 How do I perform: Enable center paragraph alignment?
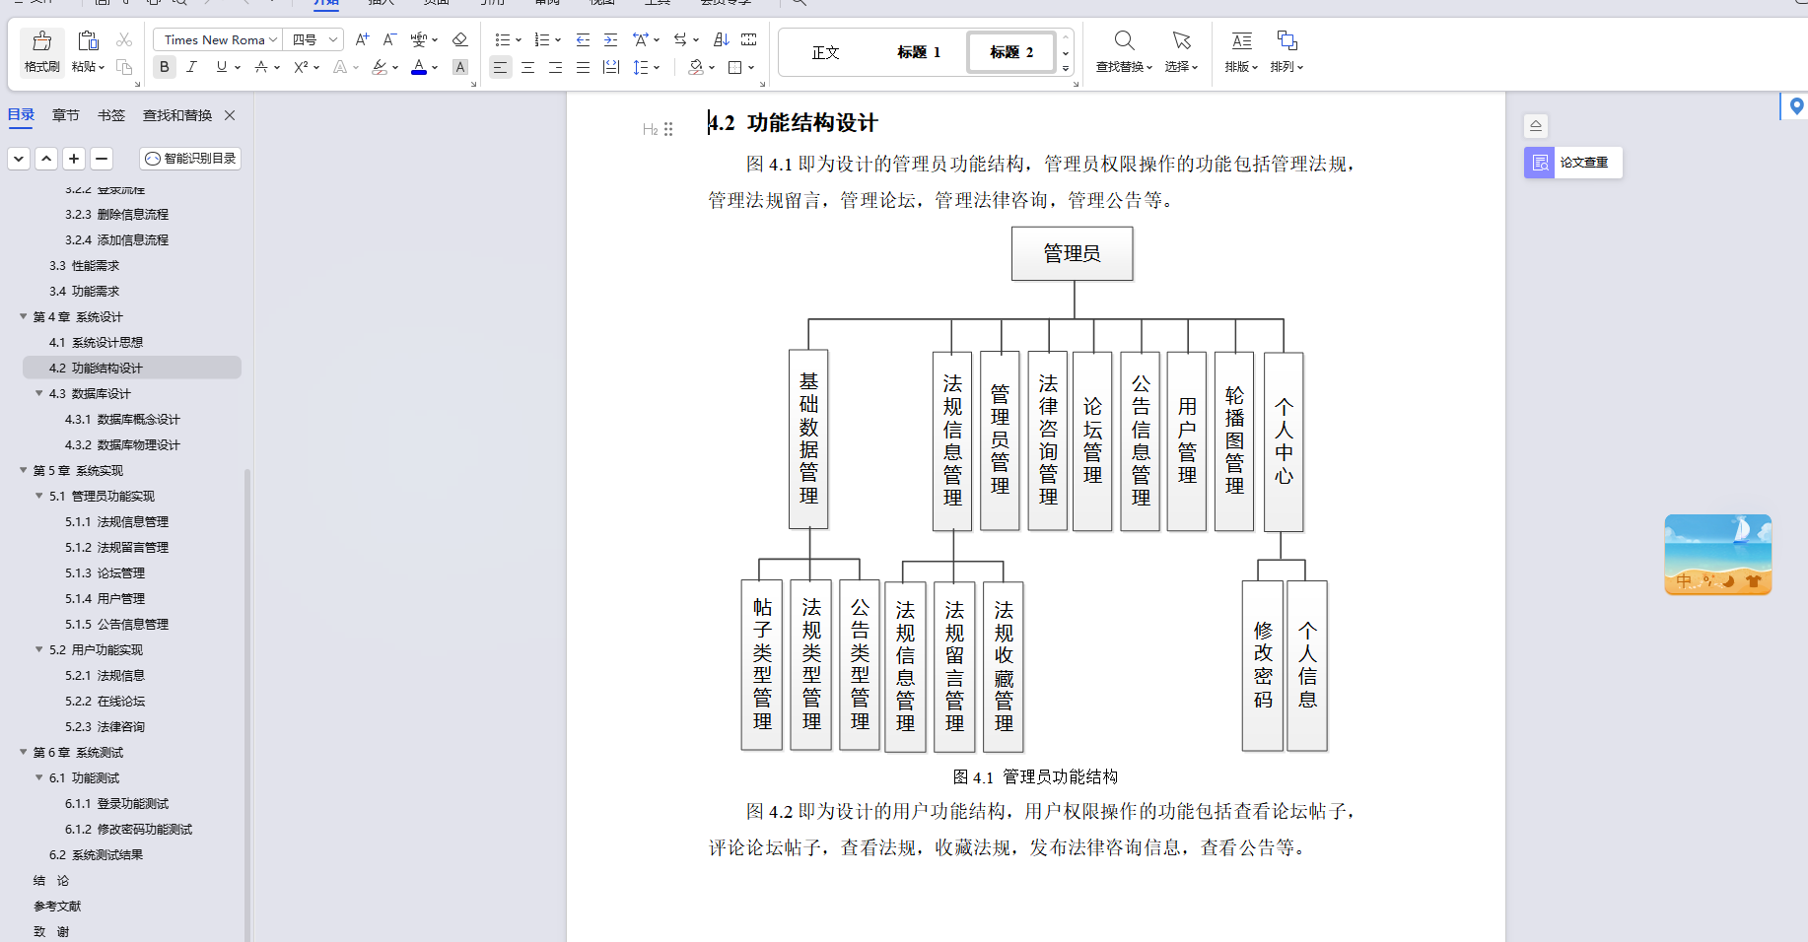527,67
